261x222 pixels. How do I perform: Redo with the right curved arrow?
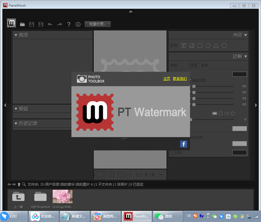60,24
